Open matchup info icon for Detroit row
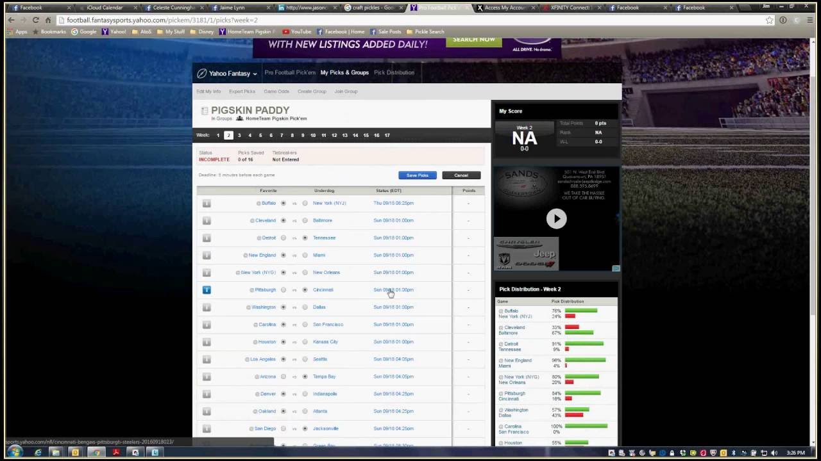 pos(207,238)
